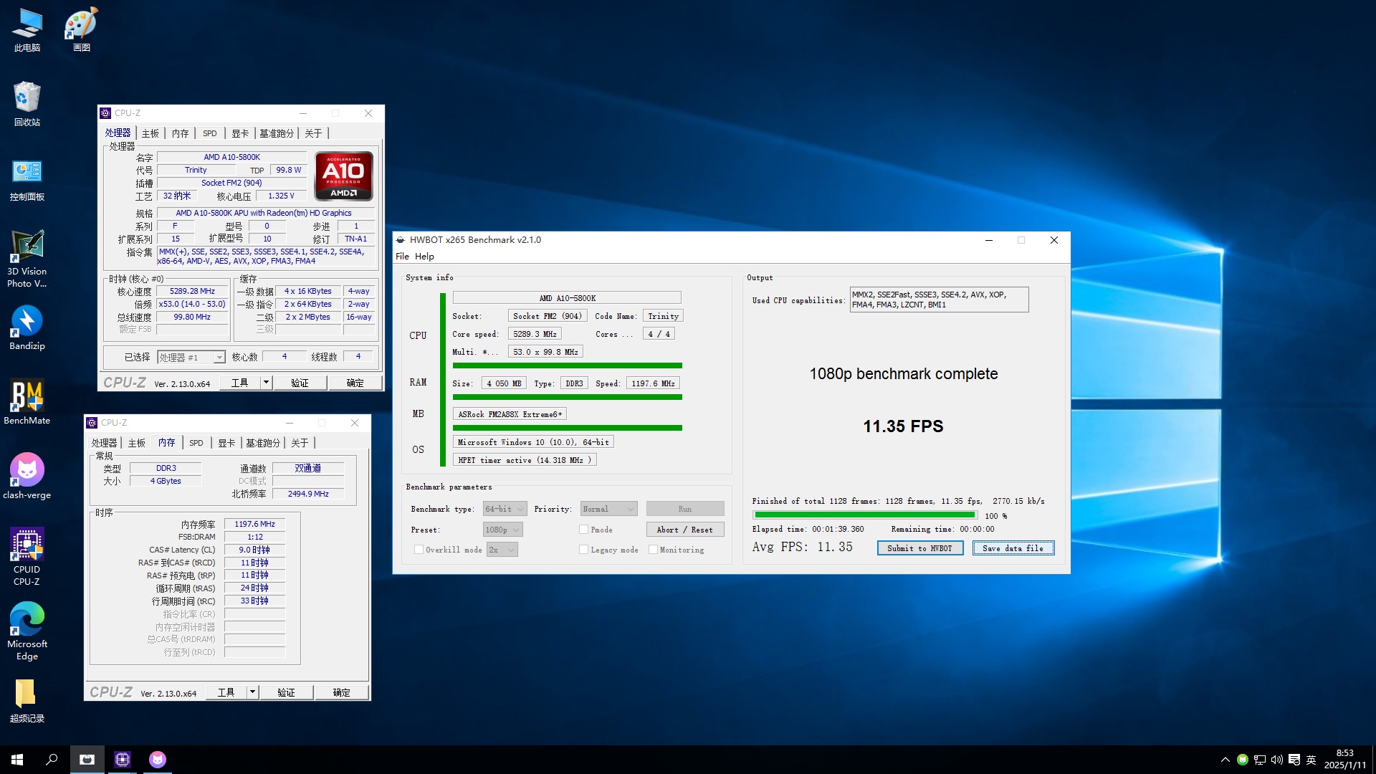Image resolution: width=1376 pixels, height=774 pixels.
Task: Click the Abort / Reset button
Action: tap(684, 530)
